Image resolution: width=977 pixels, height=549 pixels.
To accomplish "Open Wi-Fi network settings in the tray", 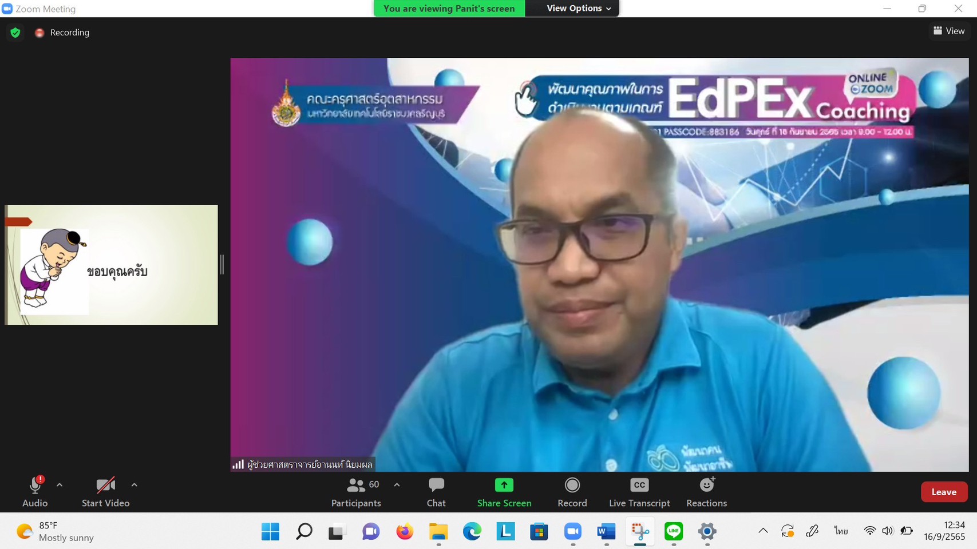I will click(x=869, y=531).
